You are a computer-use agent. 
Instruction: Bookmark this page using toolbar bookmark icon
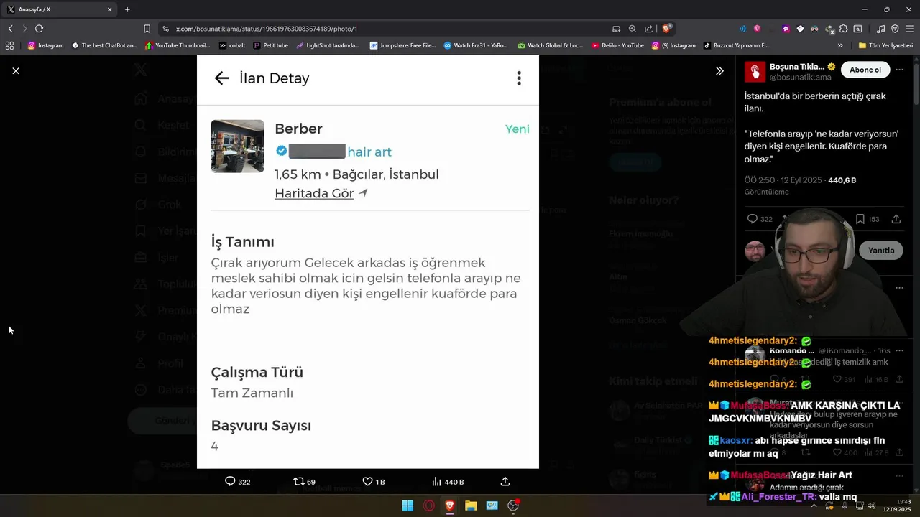tap(147, 29)
